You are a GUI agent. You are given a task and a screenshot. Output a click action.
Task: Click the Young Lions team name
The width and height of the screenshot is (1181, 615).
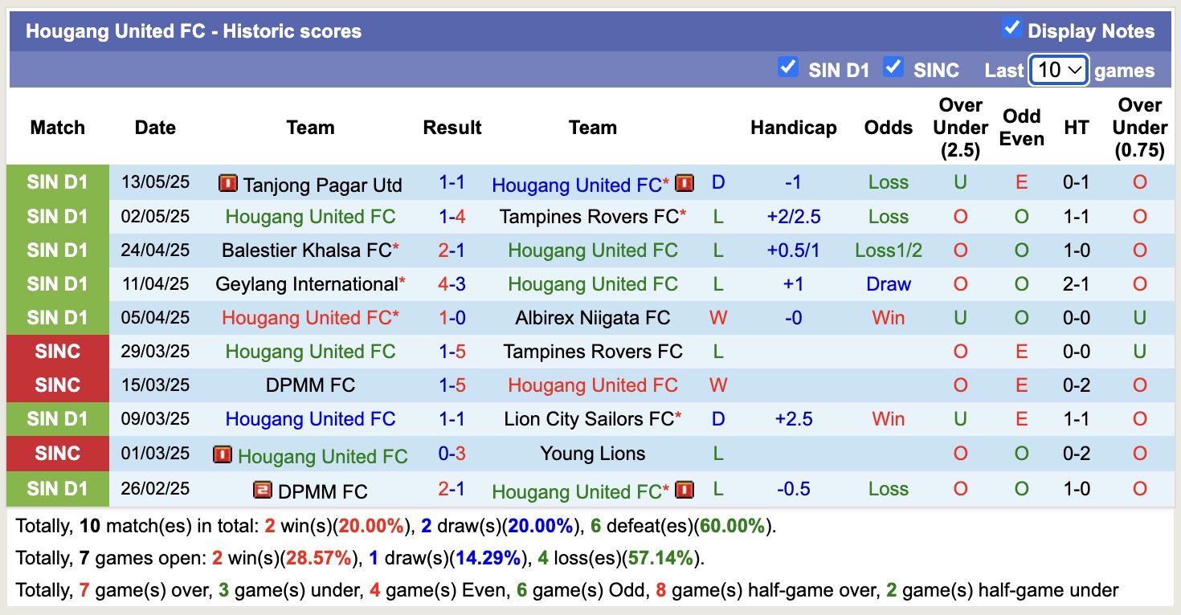[x=593, y=454]
